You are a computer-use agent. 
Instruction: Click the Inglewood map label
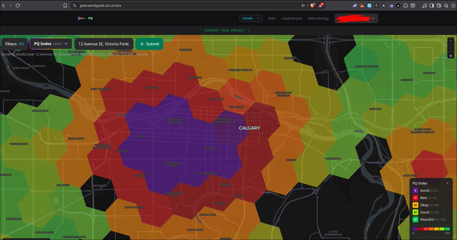point(333,159)
